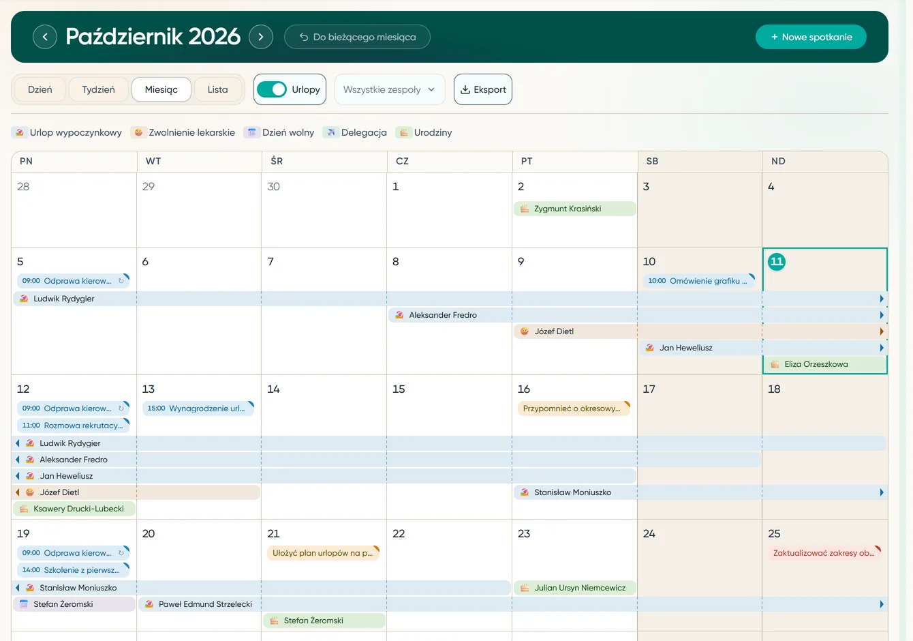This screenshot has height=641, width=913.
Task: Click cake icon beside Zygmunt Krasiński
Action: 525,209
